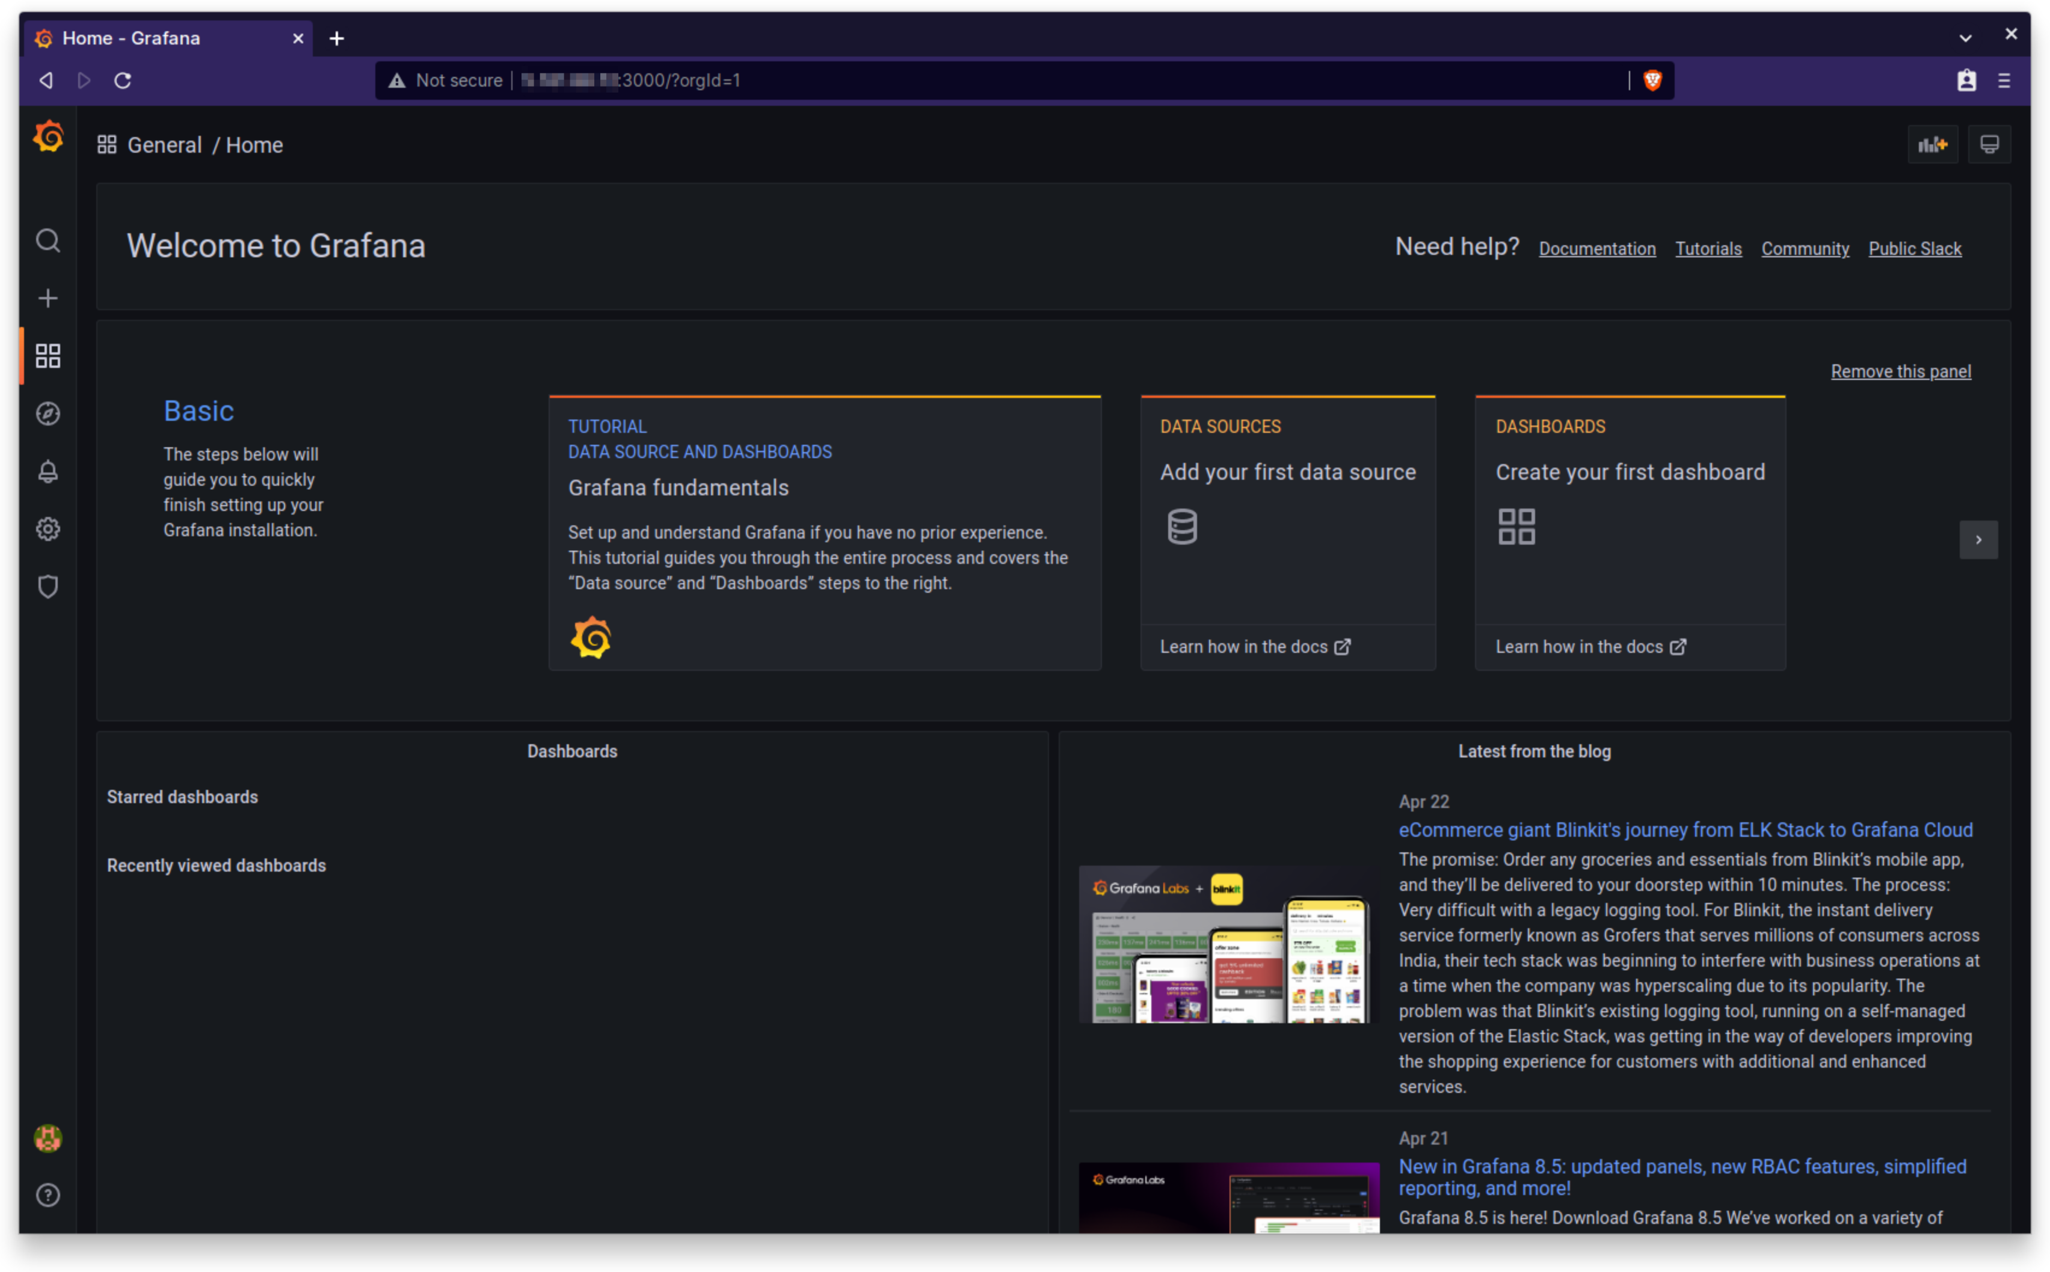The image size is (2050, 1272).
Task: Open Configuration with the gear icon
Action: pos(47,528)
